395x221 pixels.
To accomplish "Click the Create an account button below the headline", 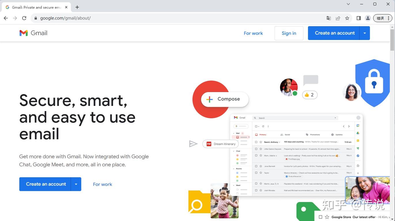I will (45, 184).
